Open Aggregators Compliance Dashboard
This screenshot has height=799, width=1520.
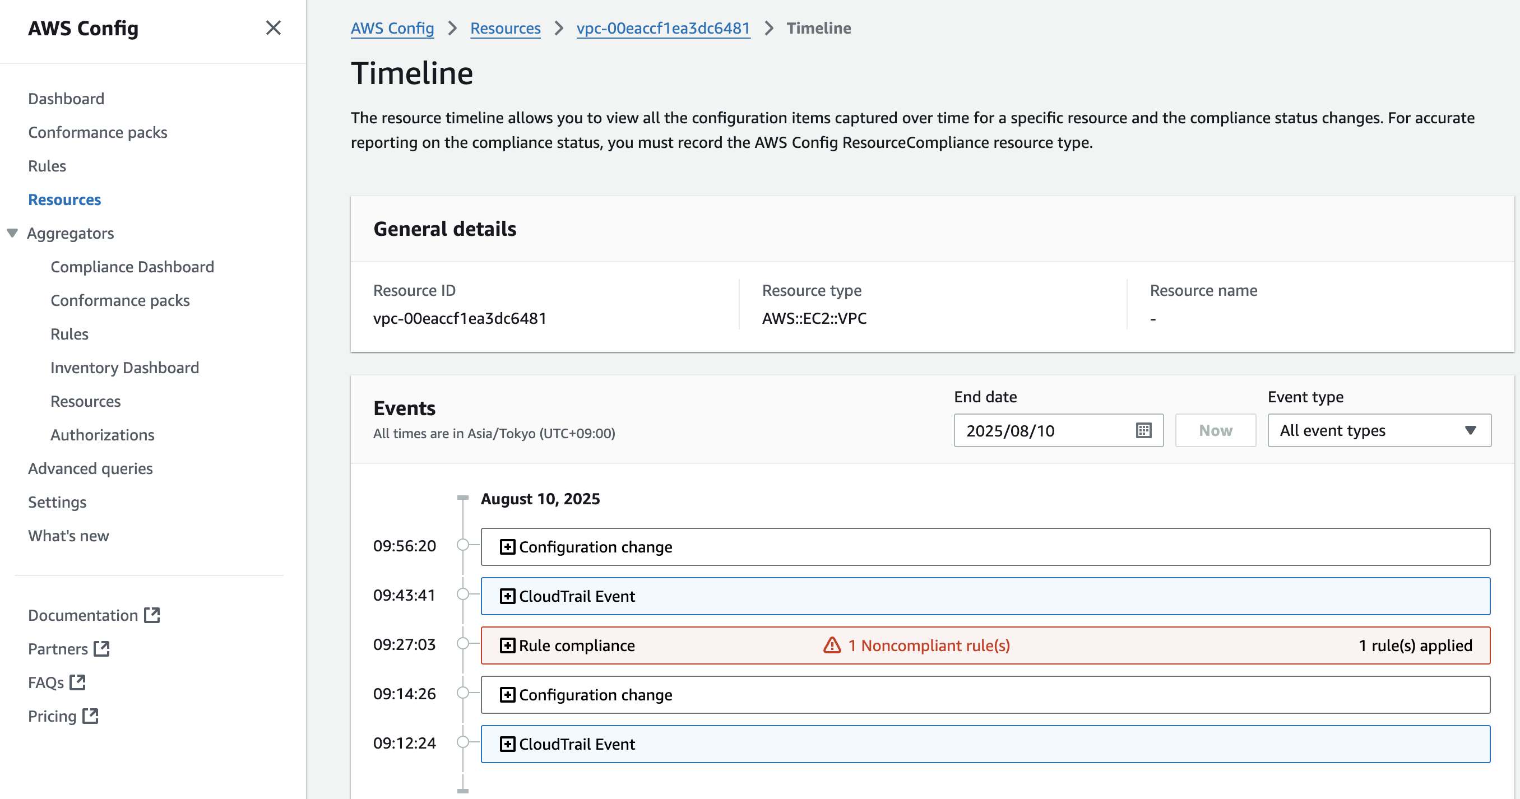tap(132, 267)
